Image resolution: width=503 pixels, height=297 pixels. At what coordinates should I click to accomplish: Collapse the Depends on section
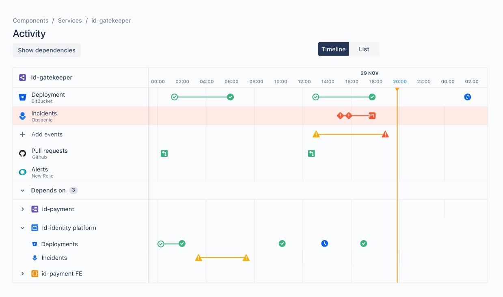click(x=22, y=190)
